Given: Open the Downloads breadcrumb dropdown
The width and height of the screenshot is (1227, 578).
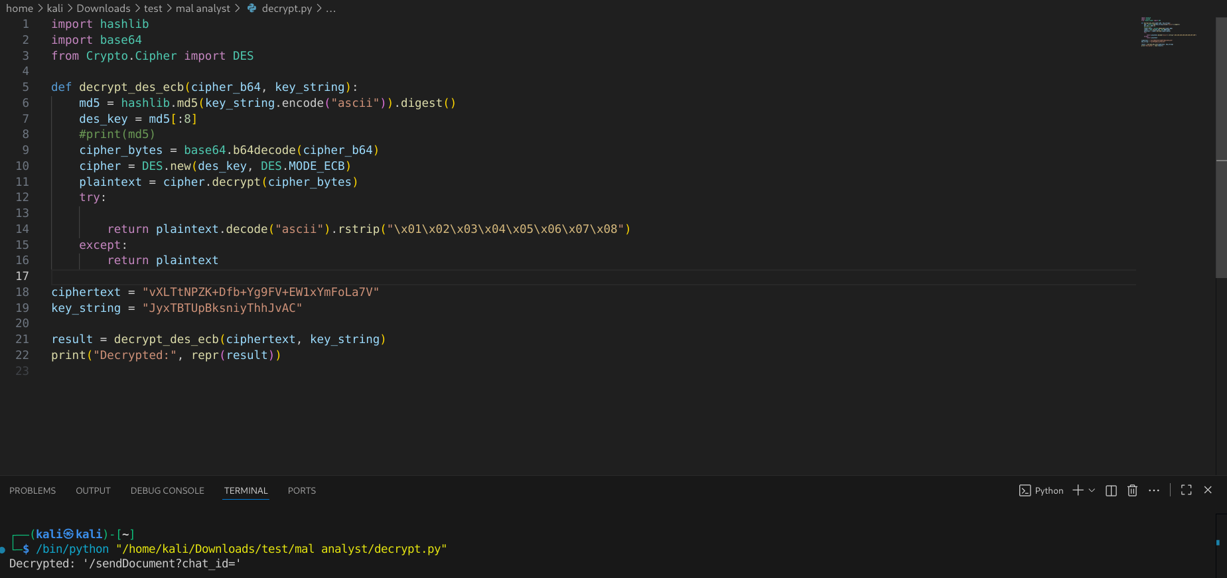Looking at the screenshot, I should (x=104, y=9).
